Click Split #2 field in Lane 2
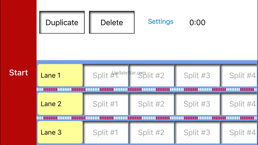 151,104
